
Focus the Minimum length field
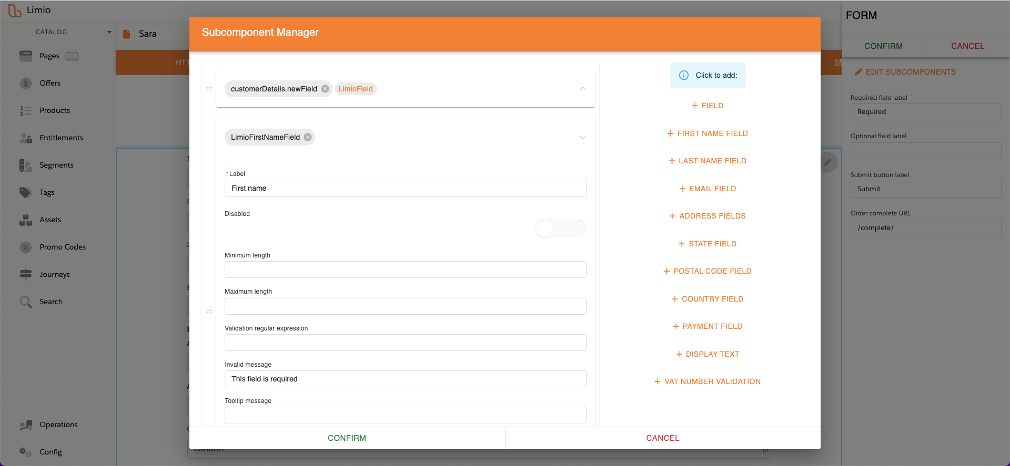(405, 270)
